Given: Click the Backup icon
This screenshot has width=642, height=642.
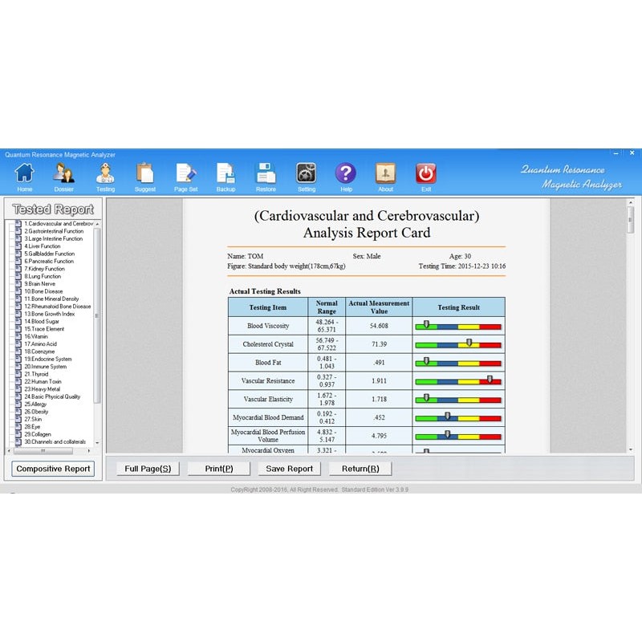Looking at the screenshot, I should [x=226, y=173].
